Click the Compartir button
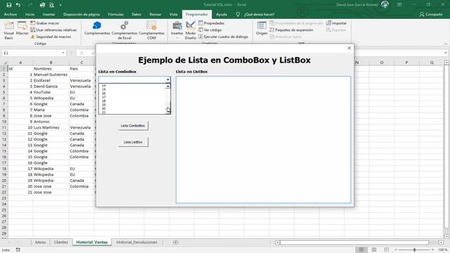 click(x=431, y=14)
